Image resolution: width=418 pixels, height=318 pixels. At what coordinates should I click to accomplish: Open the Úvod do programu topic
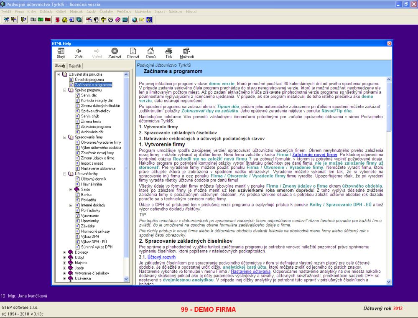[x=89, y=80]
